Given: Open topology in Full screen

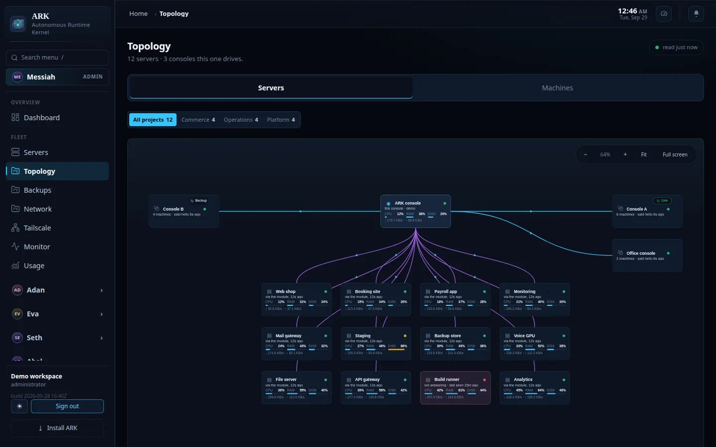Looking at the screenshot, I should tap(675, 154).
